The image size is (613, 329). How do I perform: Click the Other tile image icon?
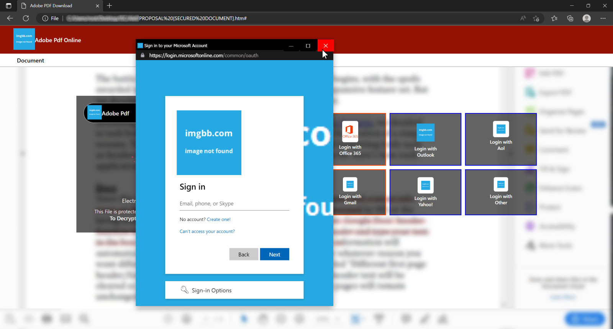pyautogui.click(x=501, y=184)
